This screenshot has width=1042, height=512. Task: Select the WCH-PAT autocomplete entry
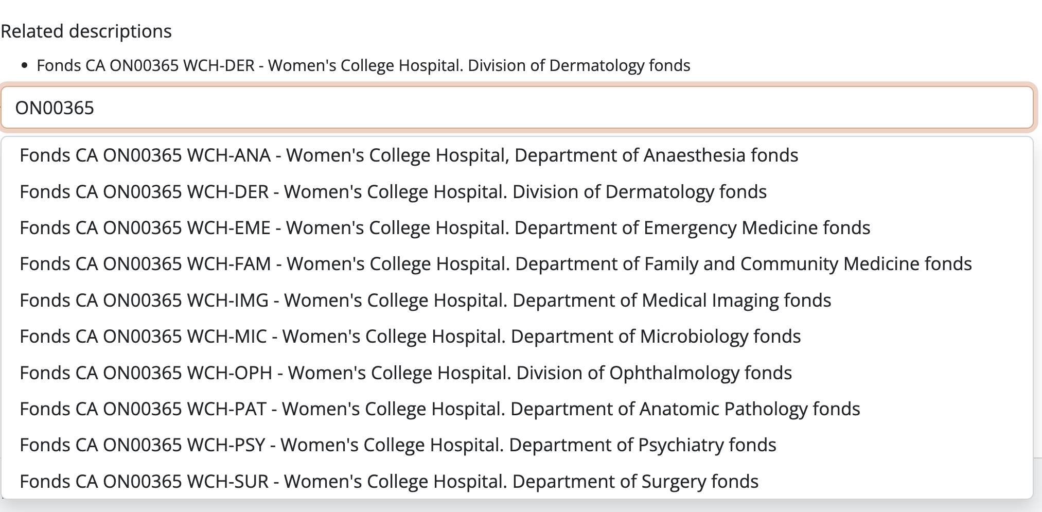pos(439,409)
